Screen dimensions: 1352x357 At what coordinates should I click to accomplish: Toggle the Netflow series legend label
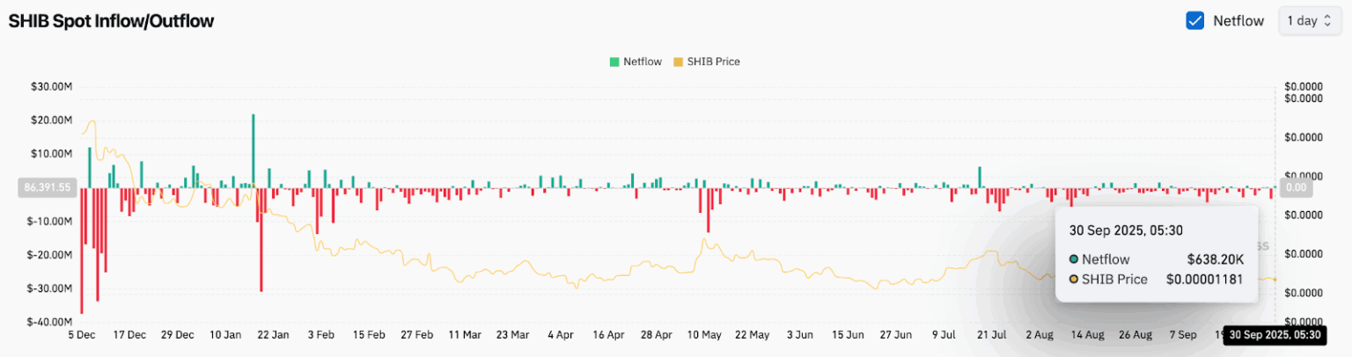click(642, 62)
